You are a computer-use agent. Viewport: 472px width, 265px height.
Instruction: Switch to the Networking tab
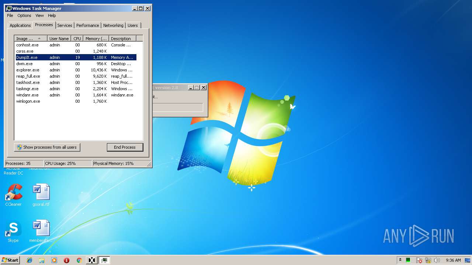(113, 25)
